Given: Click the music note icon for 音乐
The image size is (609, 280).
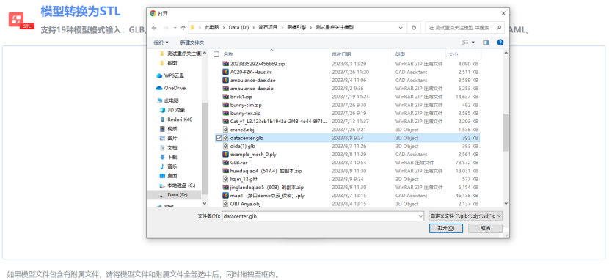Looking at the screenshot, I should pyautogui.click(x=162, y=166).
